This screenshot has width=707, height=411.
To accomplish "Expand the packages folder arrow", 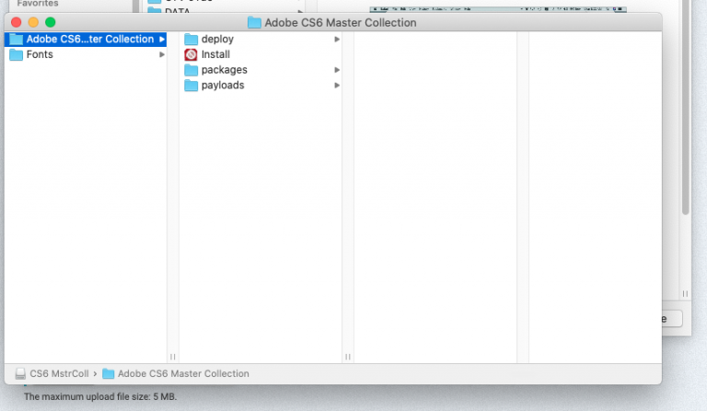I will pyautogui.click(x=337, y=70).
